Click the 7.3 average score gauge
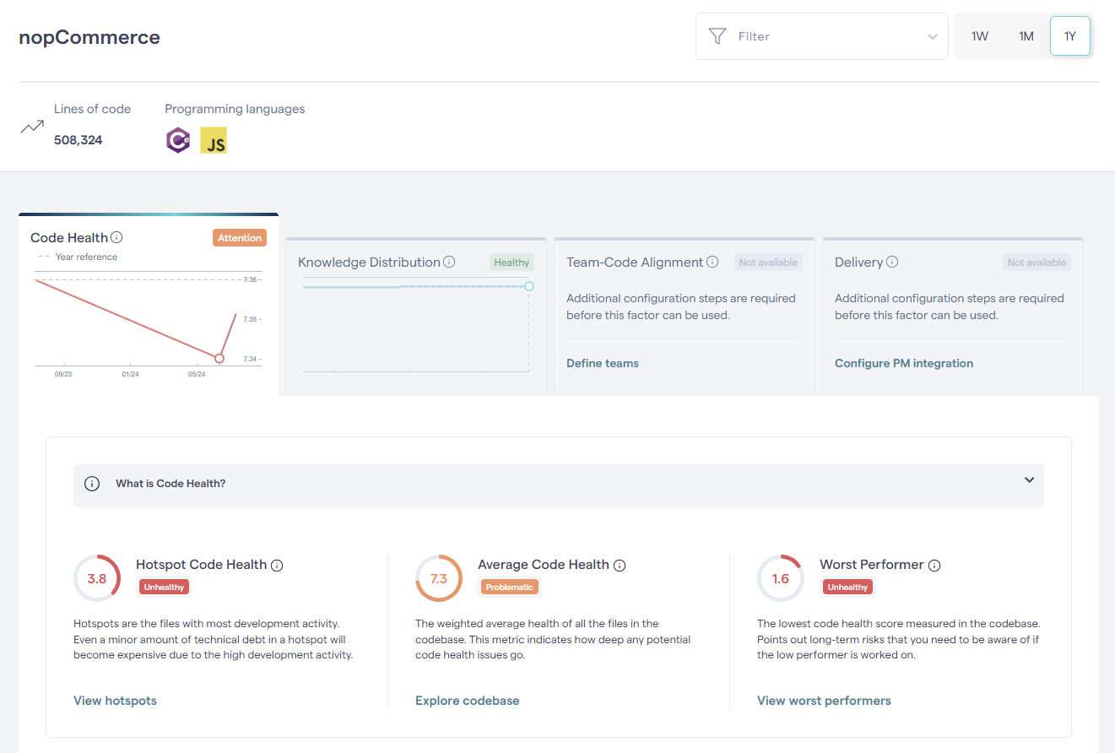1115x753 pixels. click(x=439, y=578)
